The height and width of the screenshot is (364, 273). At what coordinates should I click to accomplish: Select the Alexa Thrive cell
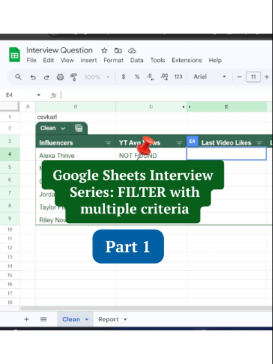(x=76, y=155)
